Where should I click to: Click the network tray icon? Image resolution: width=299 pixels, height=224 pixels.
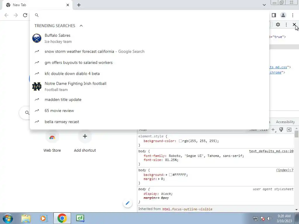point(255,218)
